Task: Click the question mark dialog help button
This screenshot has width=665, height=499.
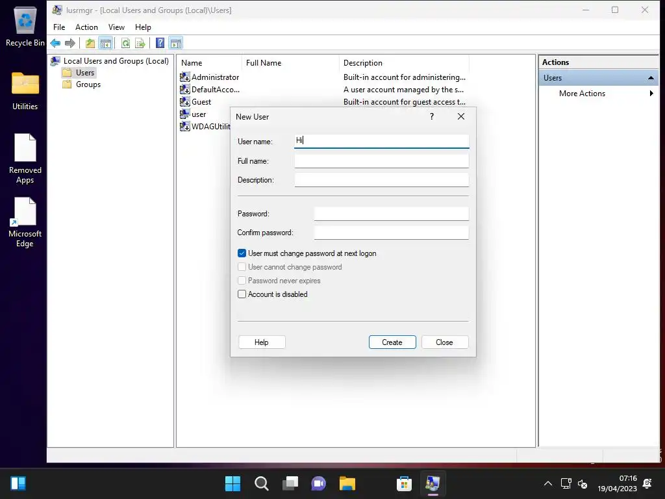Action: [432, 116]
